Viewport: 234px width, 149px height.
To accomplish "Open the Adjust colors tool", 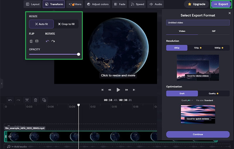I will point(98,4).
